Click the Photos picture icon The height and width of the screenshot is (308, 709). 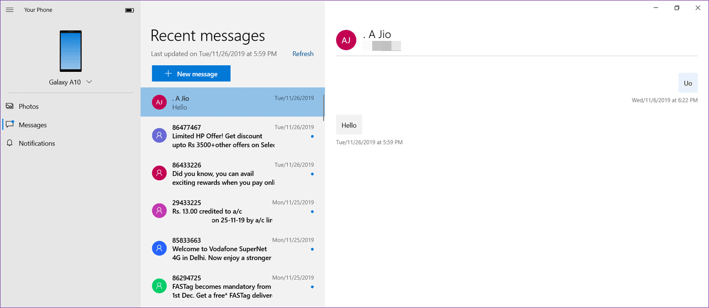[9, 106]
